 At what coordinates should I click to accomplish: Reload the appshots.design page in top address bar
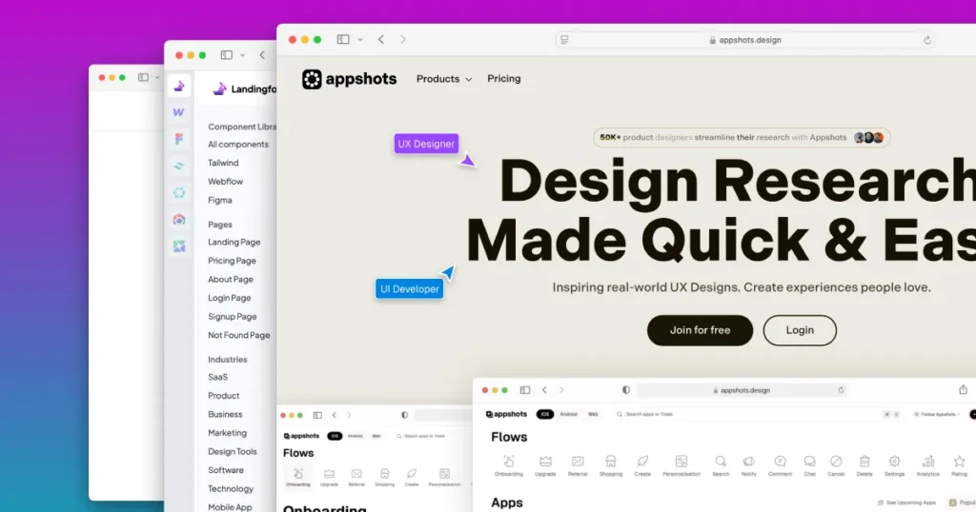927,40
